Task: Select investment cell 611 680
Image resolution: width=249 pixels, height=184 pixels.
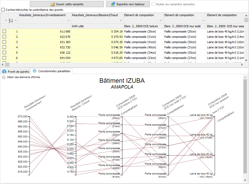Action: [x=45, y=31]
